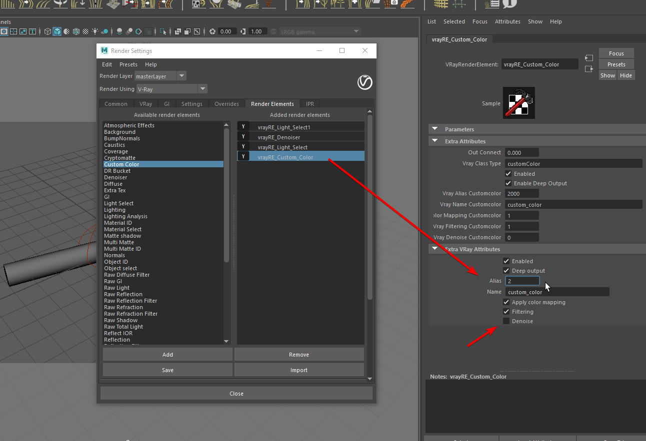Click the Y icon beside vrayRE_Light_Select
Viewport: 646px width, 441px height.
pyautogui.click(x=243, y=147)
